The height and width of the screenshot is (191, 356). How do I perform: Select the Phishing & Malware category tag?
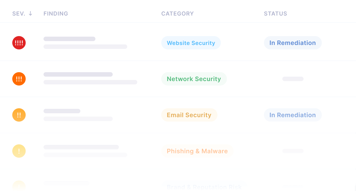(197, 151)
